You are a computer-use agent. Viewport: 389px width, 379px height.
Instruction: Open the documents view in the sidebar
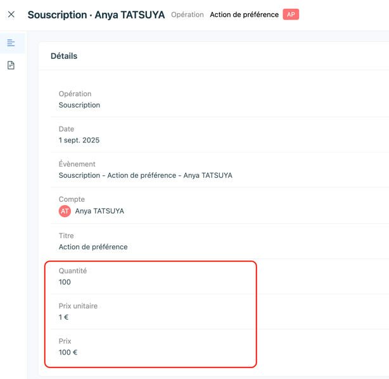pyautogui.click(x=11, y=65)
